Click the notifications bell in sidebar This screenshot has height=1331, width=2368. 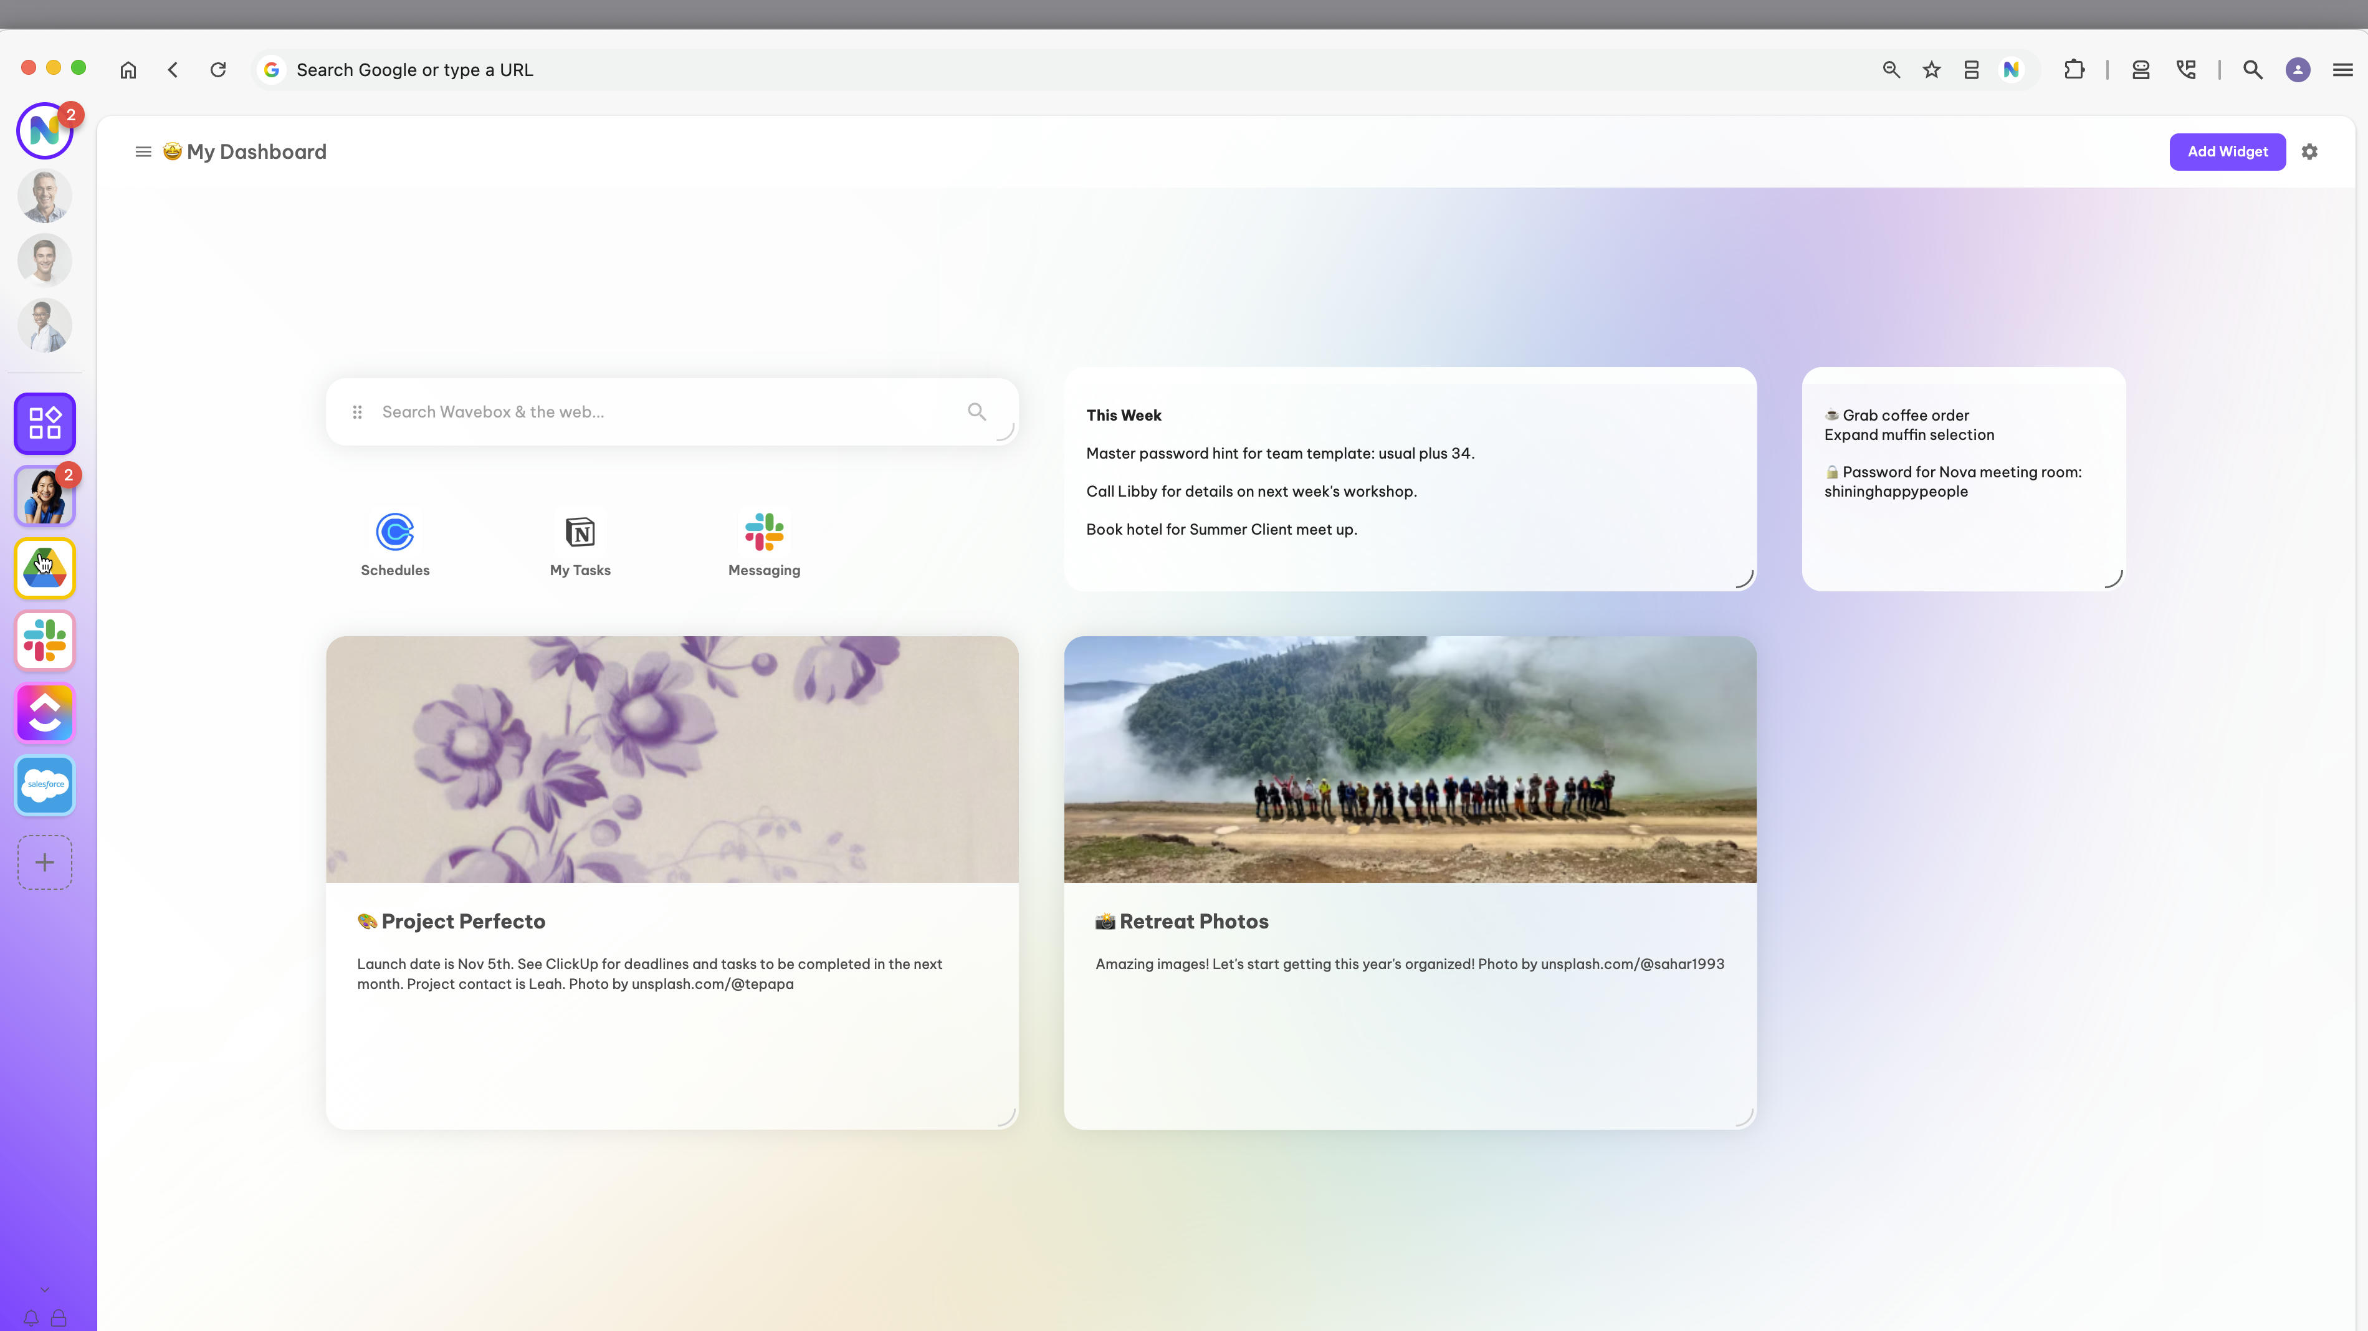tap(31, 1318)
